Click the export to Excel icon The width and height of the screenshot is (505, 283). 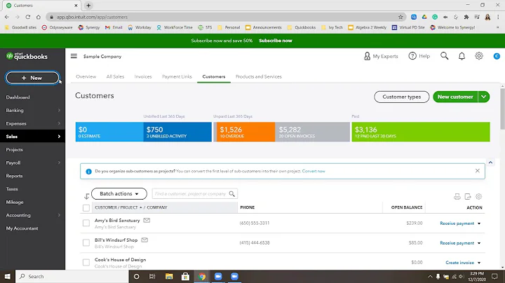[x=468, y=197]
